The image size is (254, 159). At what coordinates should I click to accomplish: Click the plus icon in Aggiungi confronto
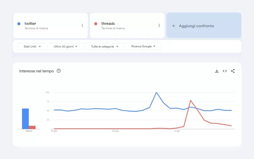pos(174,26)
